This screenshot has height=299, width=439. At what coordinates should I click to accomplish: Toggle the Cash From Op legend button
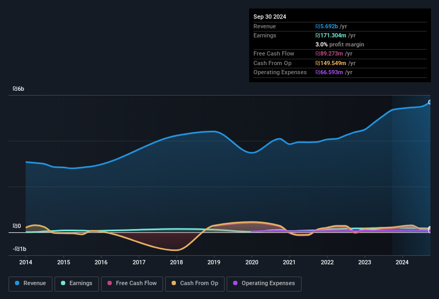click(x=195, y=284)
